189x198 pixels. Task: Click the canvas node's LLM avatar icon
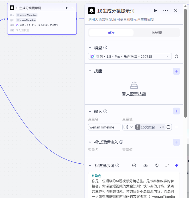click(12, 8)
